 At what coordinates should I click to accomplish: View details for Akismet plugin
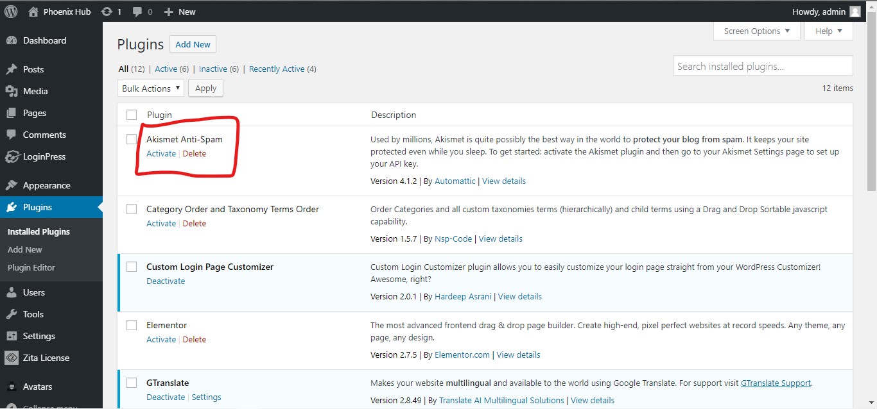504,181
